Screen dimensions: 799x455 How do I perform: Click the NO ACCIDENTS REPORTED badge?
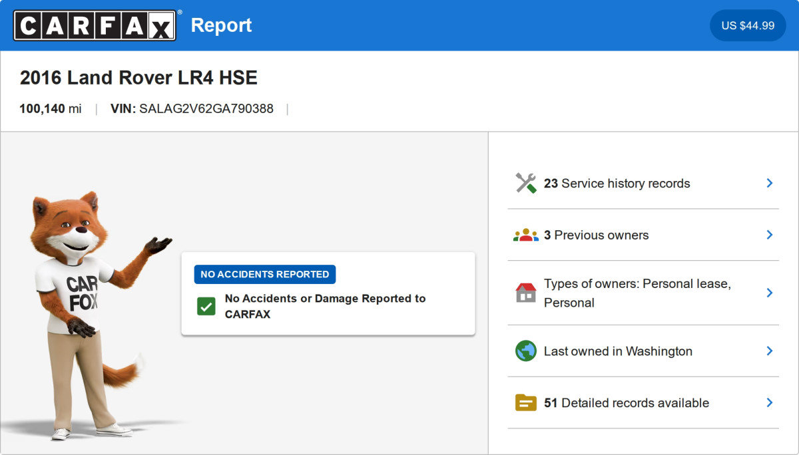click(x=265, y=274)
